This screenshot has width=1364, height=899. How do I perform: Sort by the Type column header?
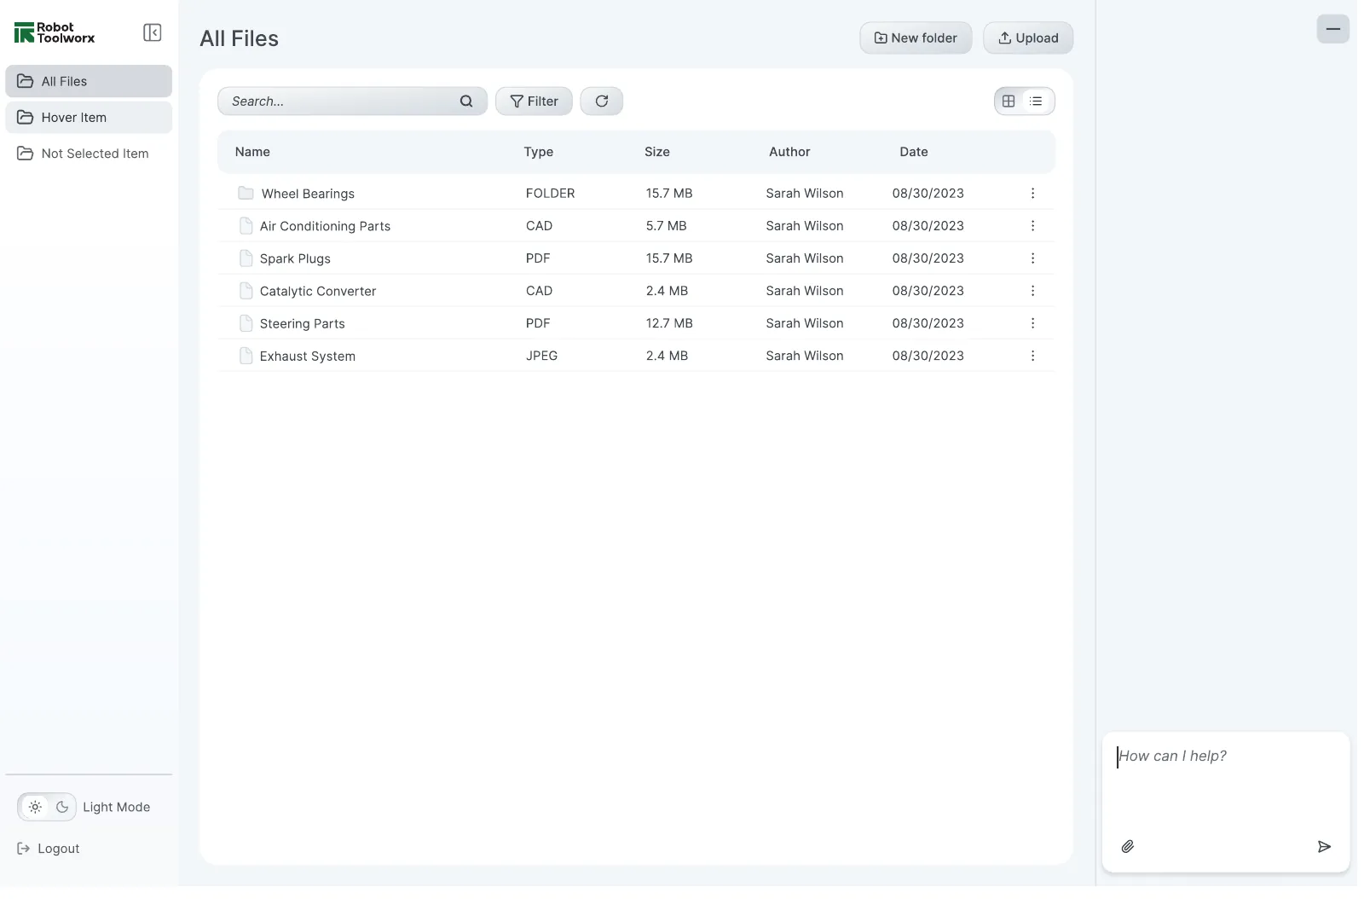point(538,152)
